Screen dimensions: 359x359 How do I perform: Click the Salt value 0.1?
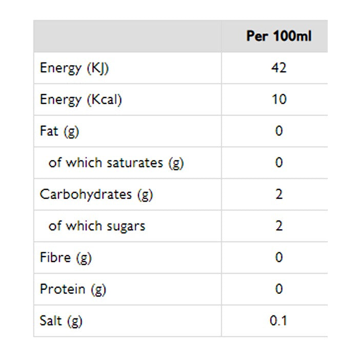(278, 321)
